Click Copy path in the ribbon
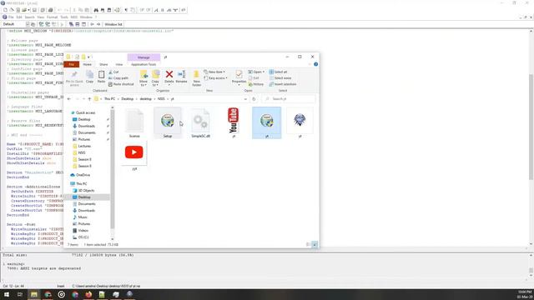This screenshot has width=534, height=300. click(x=118, y=78)
